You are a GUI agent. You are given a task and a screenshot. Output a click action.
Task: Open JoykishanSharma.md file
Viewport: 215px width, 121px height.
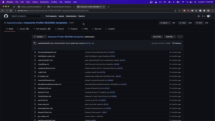(46, 68)
